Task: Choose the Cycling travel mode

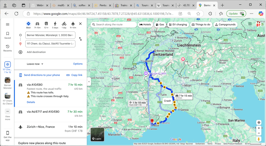Action: (x=64, y=24)
